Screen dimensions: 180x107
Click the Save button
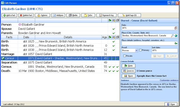pos(157,56)
